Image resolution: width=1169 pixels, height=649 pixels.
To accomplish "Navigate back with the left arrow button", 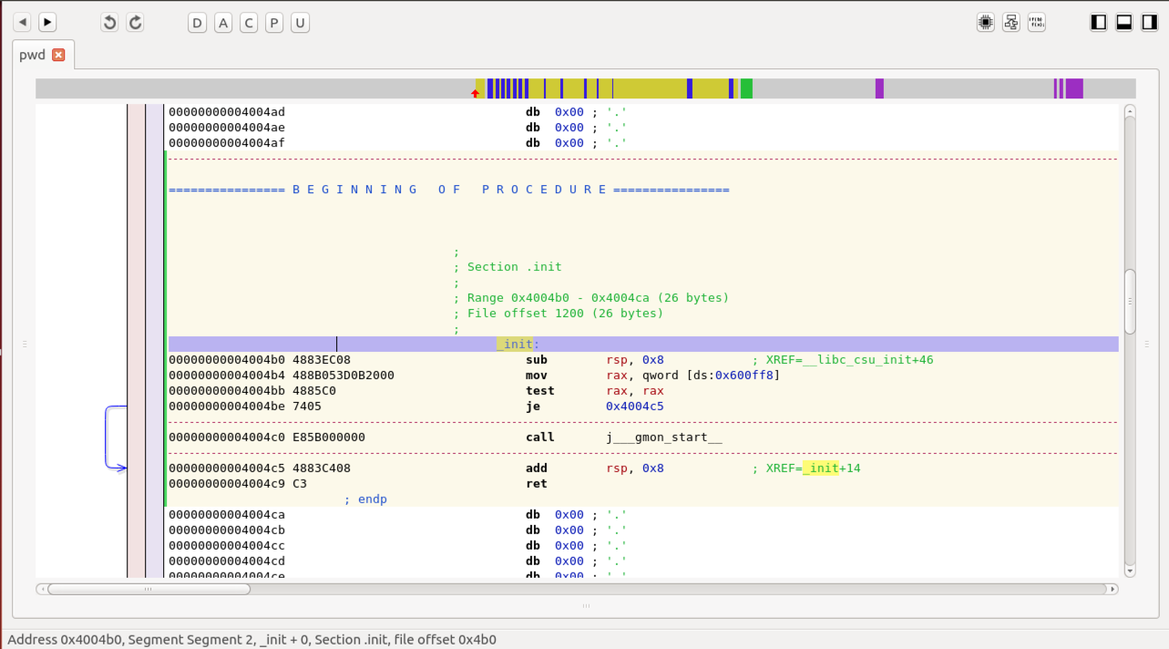I will tap(22, 23).
